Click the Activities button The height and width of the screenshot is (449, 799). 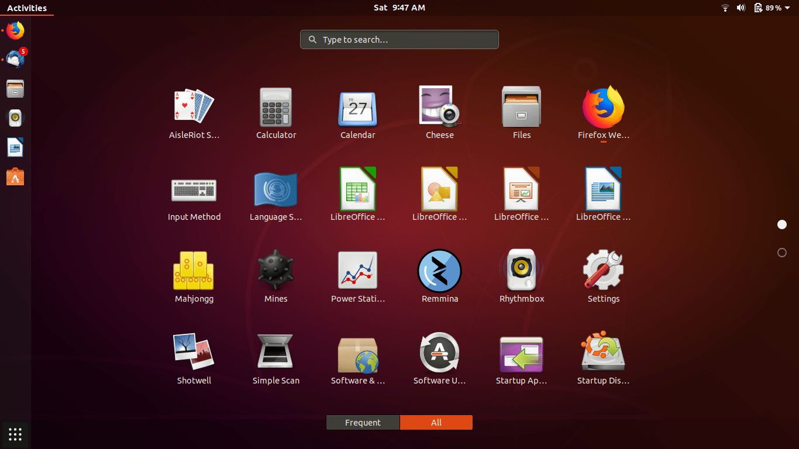coord(27,8)
